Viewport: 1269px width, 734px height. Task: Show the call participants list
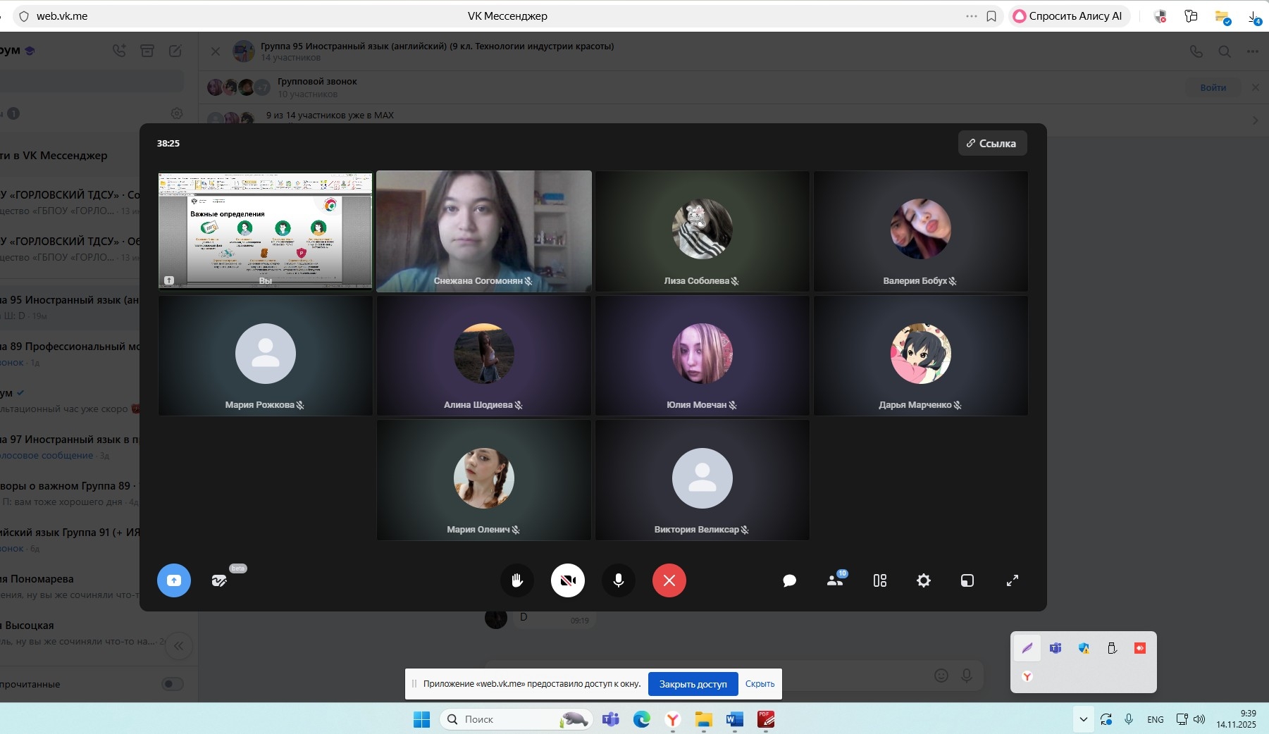pos(835,580)
